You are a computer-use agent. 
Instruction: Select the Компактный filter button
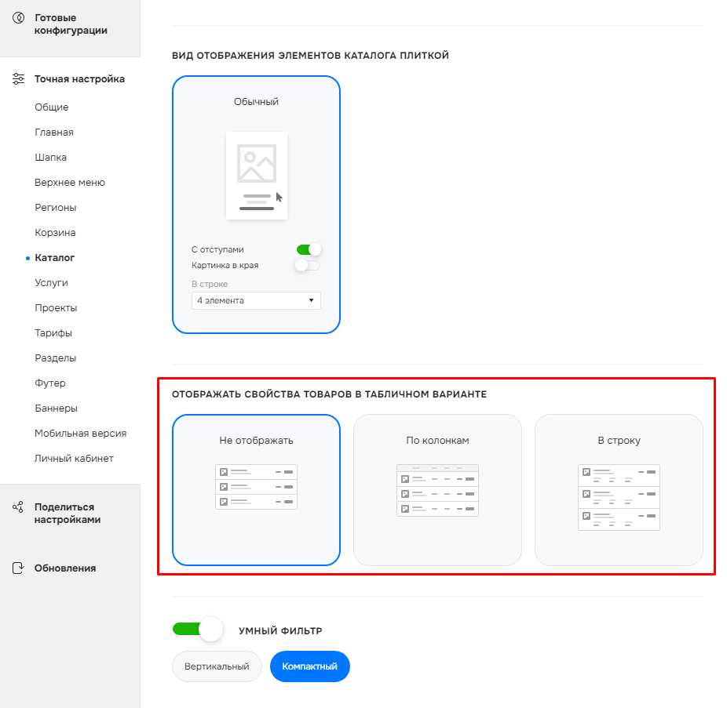click(309, 666)
